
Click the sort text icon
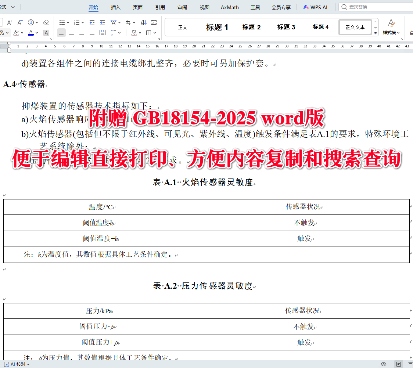click(x=143, y=22)
